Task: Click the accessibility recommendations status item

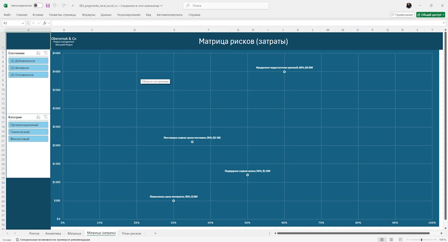Action: click(53, 240)
